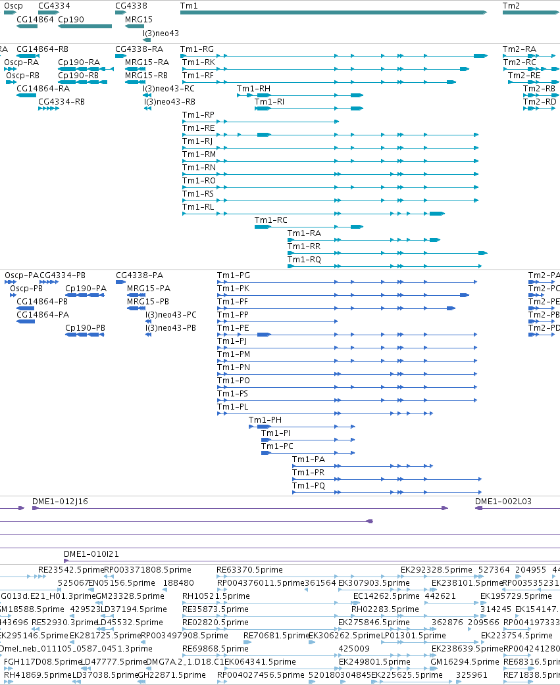Screen dimensions: 560x685
Task: Select the Oscp gene label
Action: [13, 6]
